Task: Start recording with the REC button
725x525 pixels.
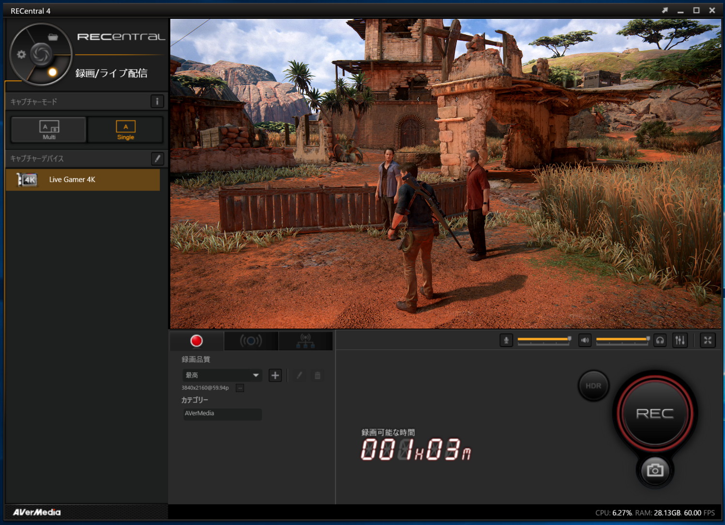Action: click(x=655, y=413)
